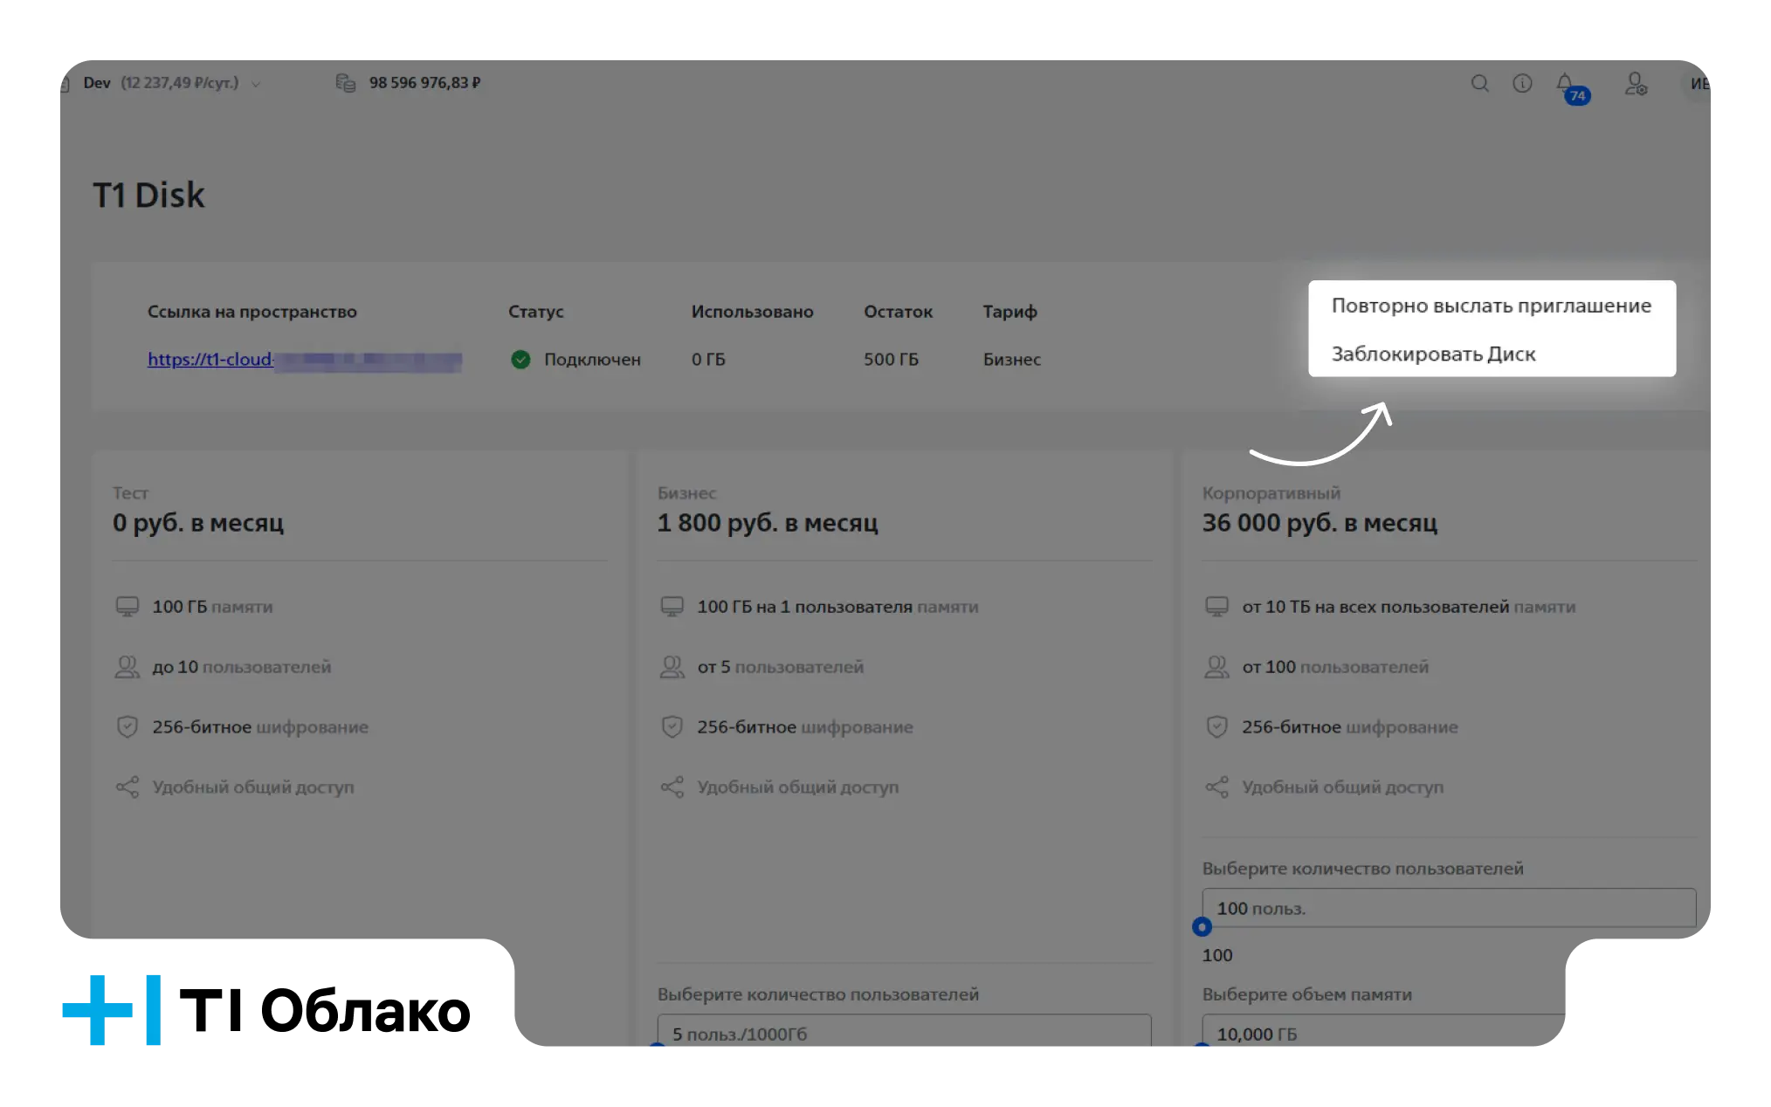The height and width of the screenshot is (1107, 1771).
Task: Click the shield icon in the Тест card
Action: pyautogui.click(x=127, y=726)
